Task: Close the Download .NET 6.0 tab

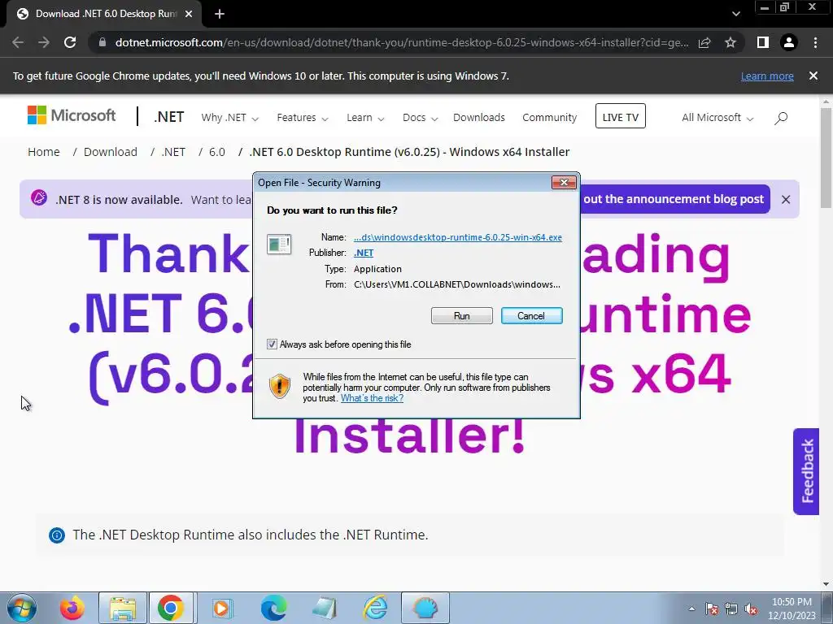Action: [189, 15]
